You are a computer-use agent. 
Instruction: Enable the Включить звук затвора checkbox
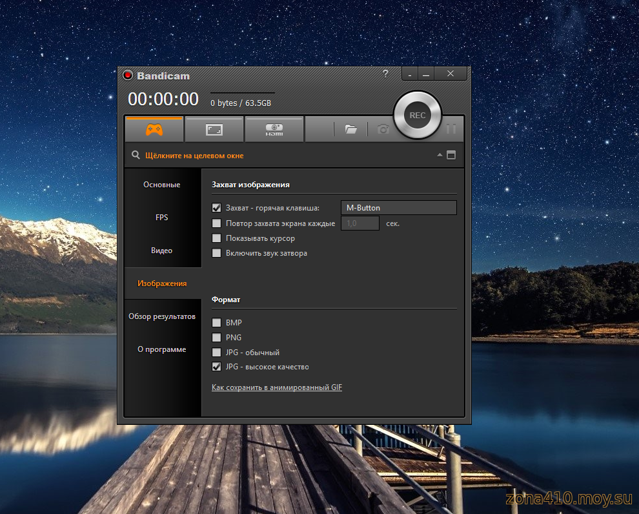(x=217, y=253)
